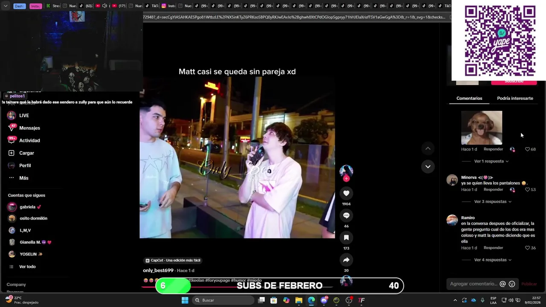Like the video with the heart icon
This screenshot has width=546, height=307.
[346, 193]
